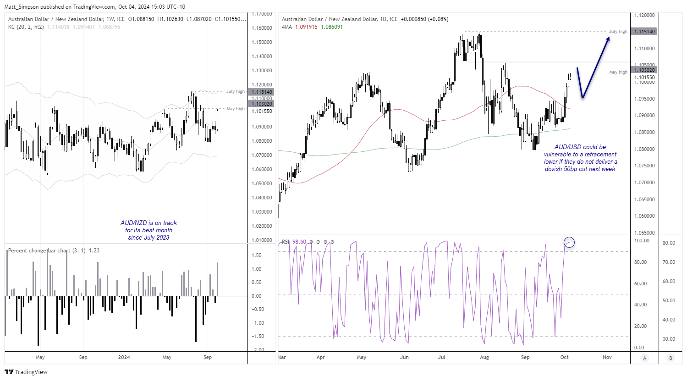Click the Matt_Simpson published header text
Screen dimensions: 687x380
(95, 7)
